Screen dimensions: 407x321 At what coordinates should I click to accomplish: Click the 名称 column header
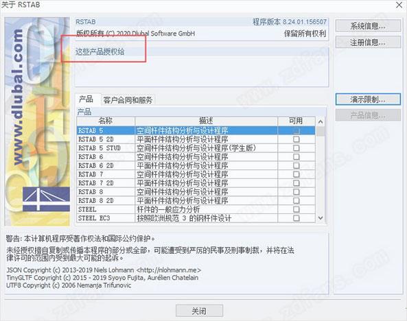click(x=106, y=121)
